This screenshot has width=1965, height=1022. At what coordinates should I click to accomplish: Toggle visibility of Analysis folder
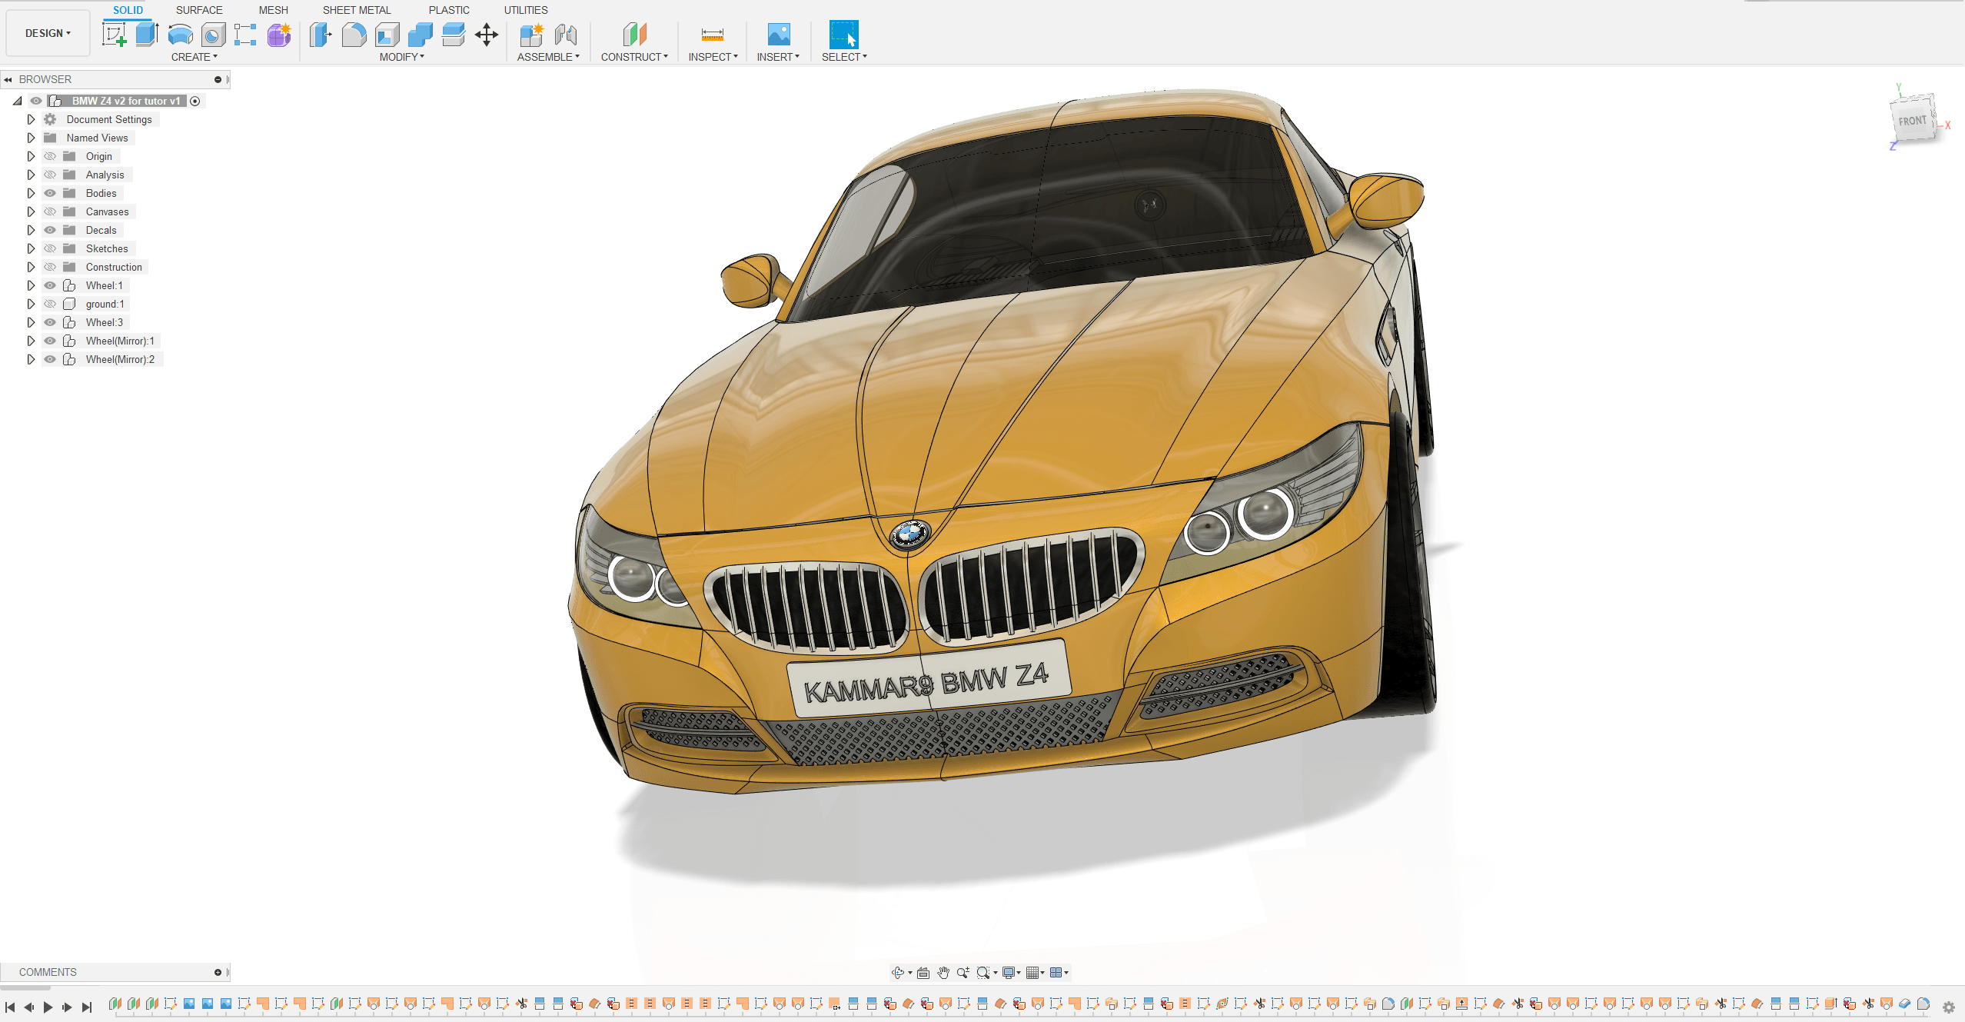point(50,175)
